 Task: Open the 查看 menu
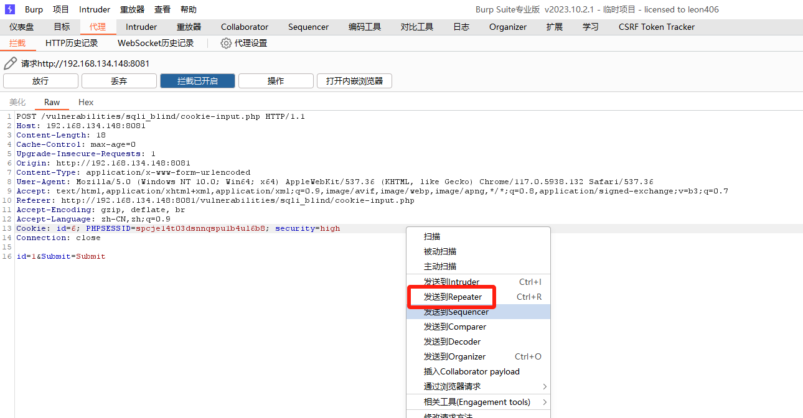coord(162,9)
